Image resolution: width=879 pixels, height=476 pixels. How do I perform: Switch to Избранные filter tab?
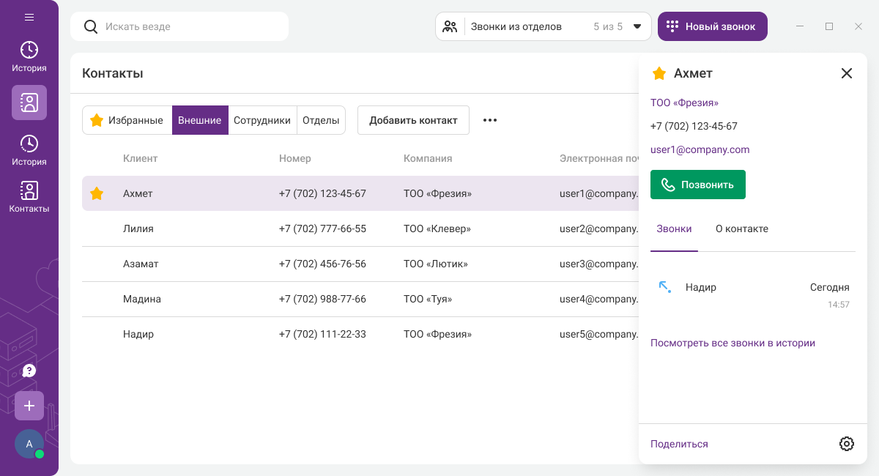[127, 120]
